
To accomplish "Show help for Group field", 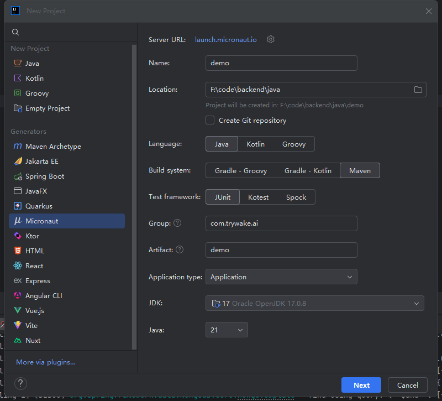I will (x=177, y=223).
